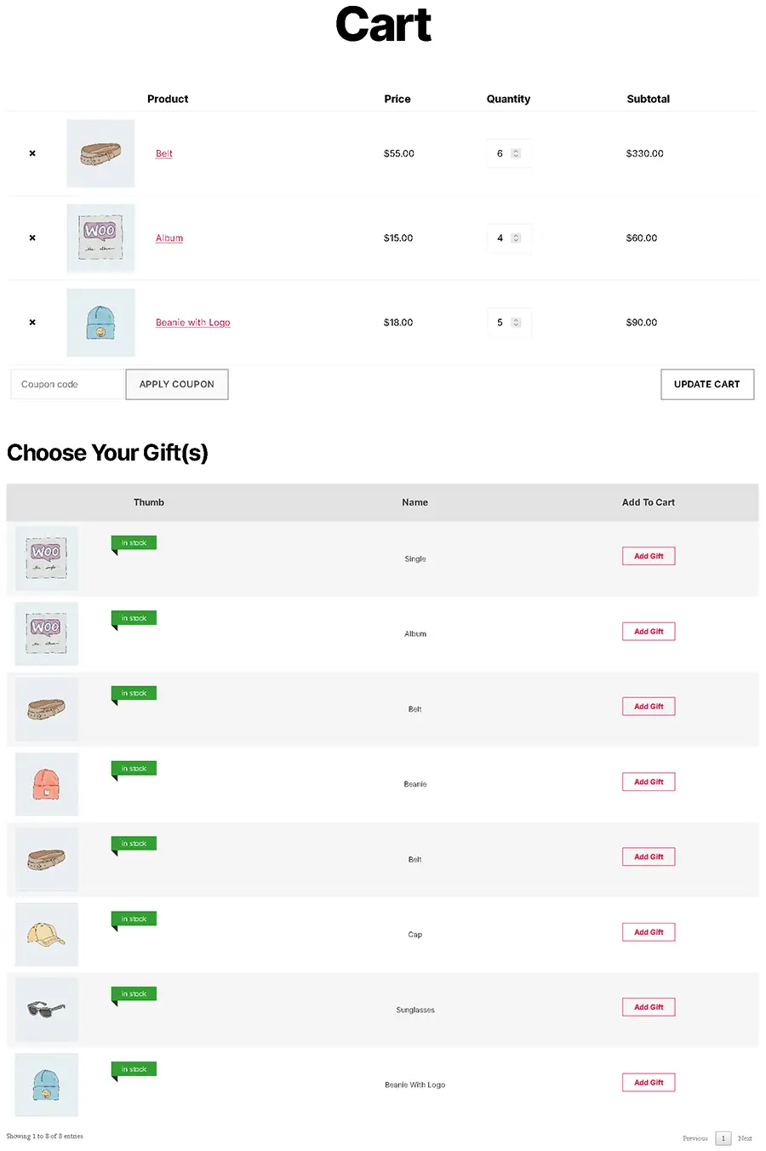Click the Sunglasses gift thumbnail
This screenshot has width=766, height=1151.
click(x=47, y=1009)
